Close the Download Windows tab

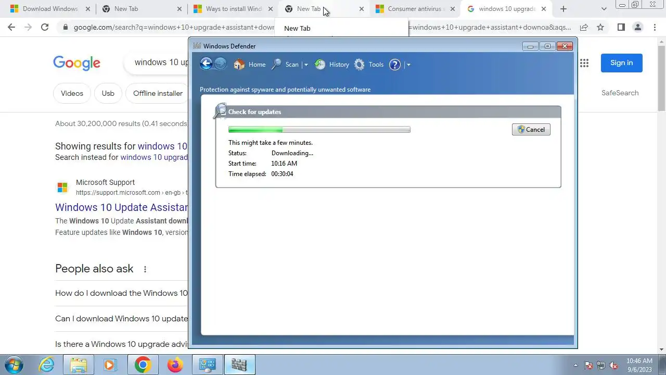click(87, 9)
